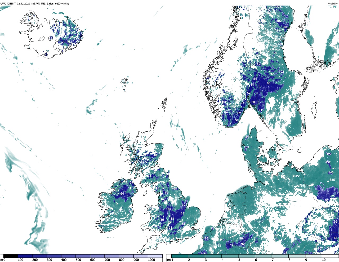This screenshot has width=339, height=262.
Task: Click the 'km' unit label on kilometer scale
Action: (x=168, y=260)
